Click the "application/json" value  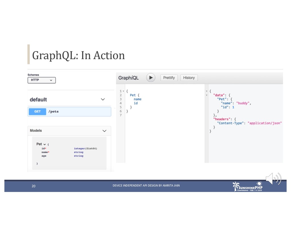point(265,123)
